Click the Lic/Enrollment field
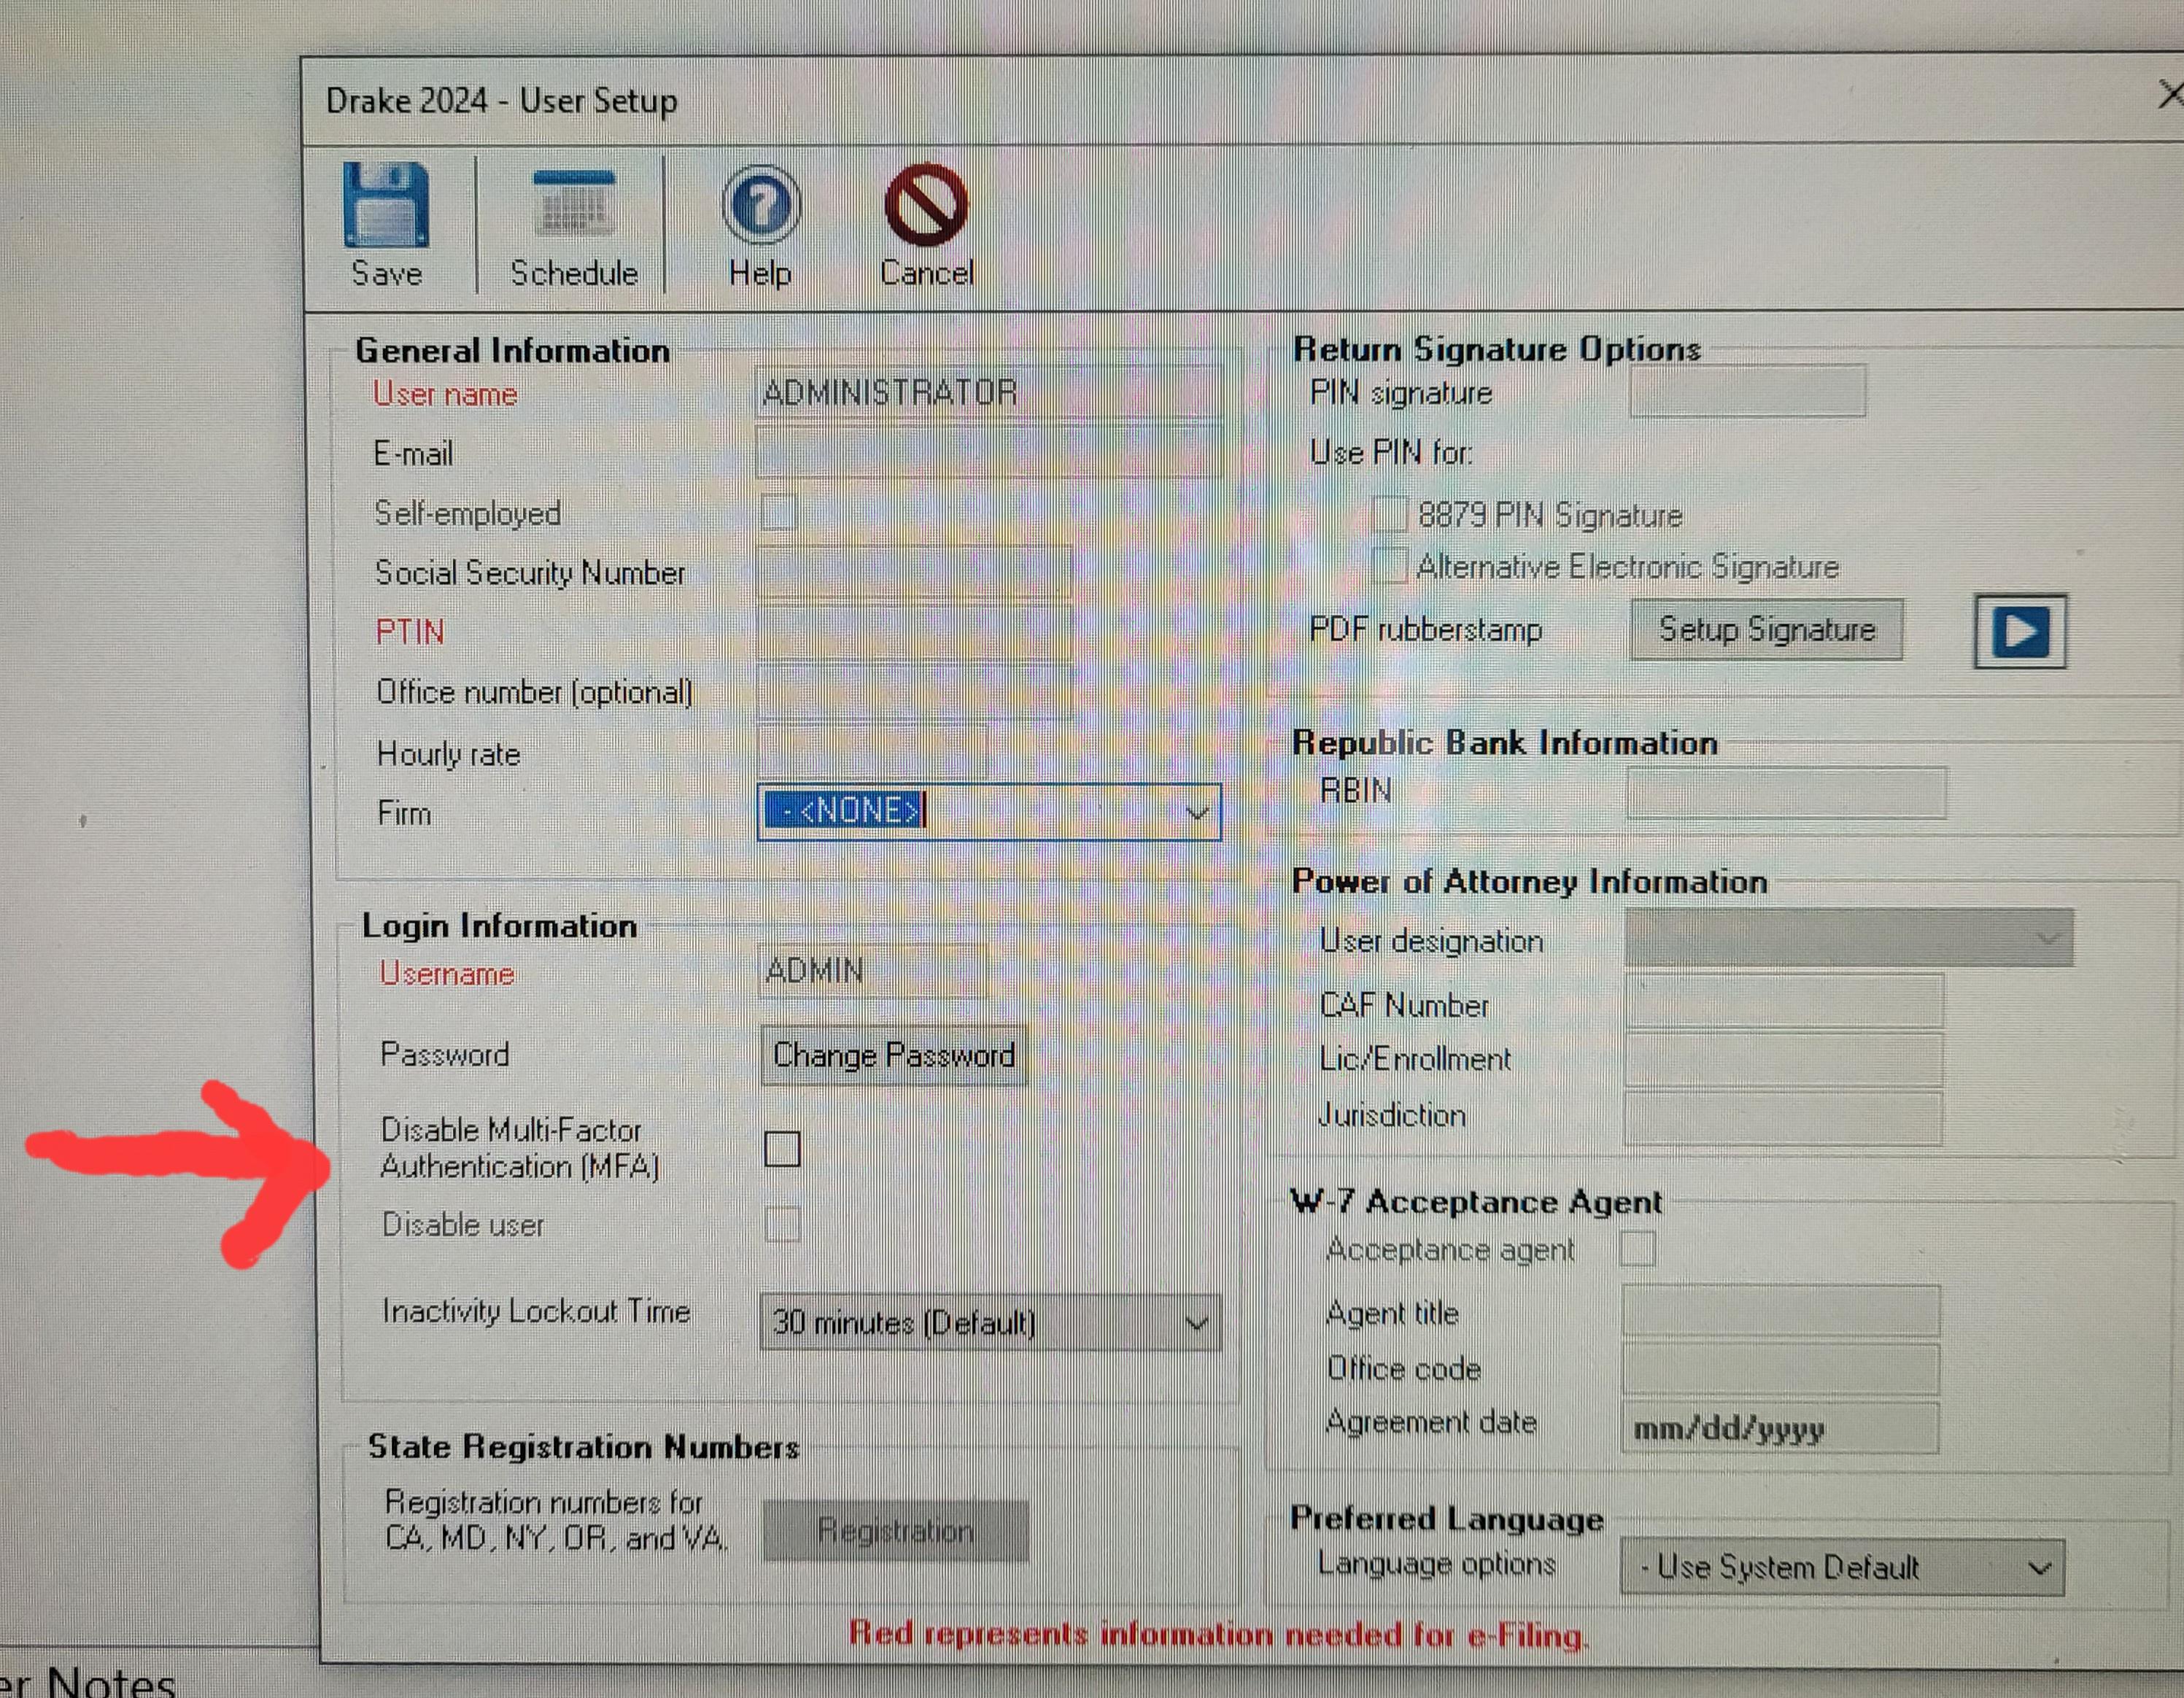 tap(1784, 1059)
